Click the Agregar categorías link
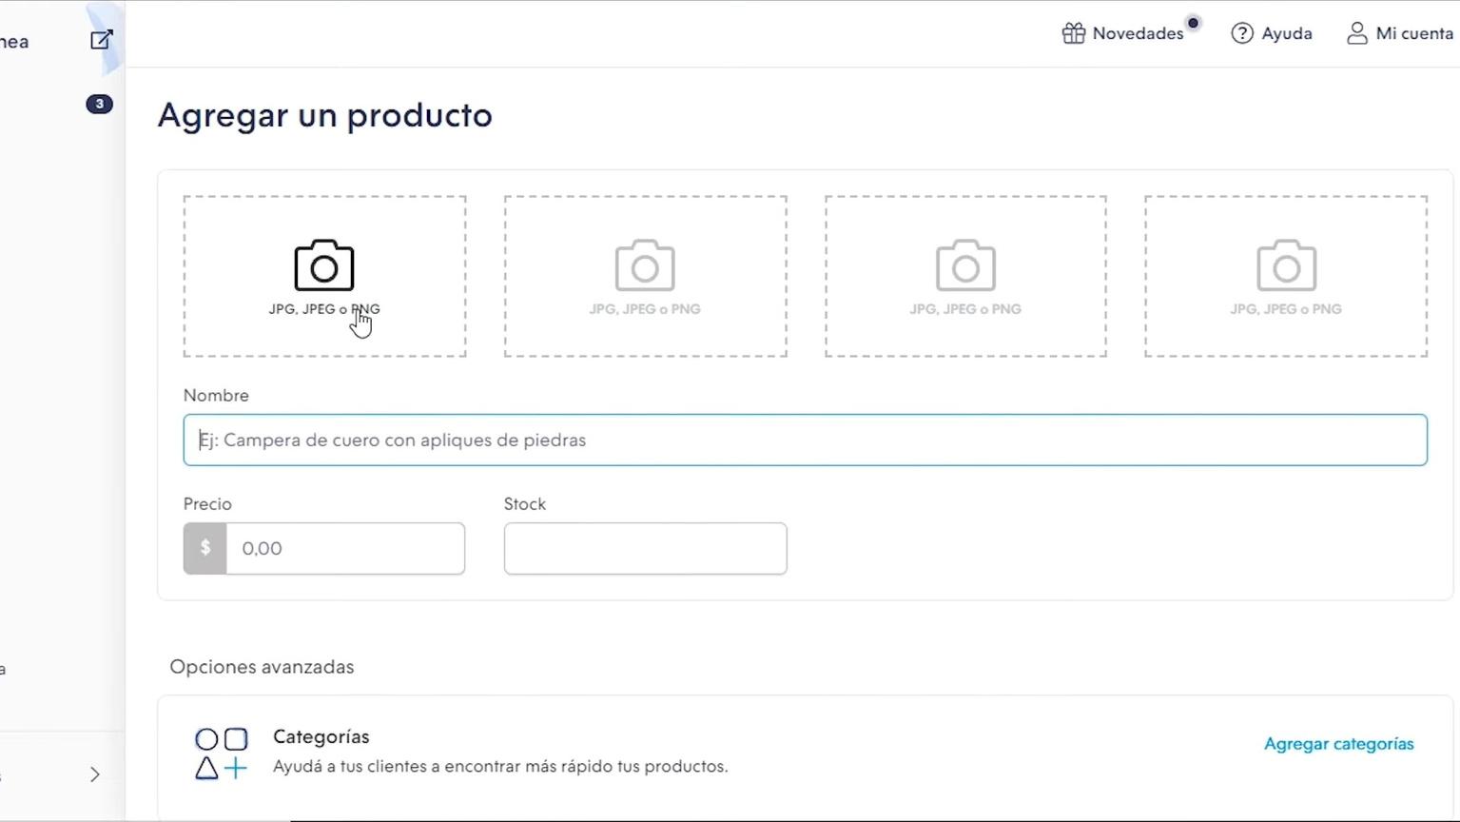1460x822 pixels. (x=1338, y=744)
